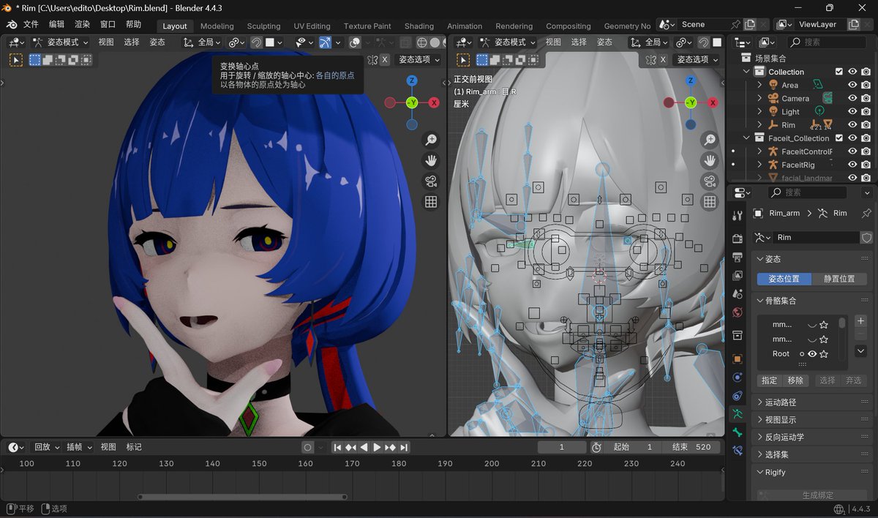Play the animation forward
Viewport: 878px width, 518px height.
click(x=377, y=447)
